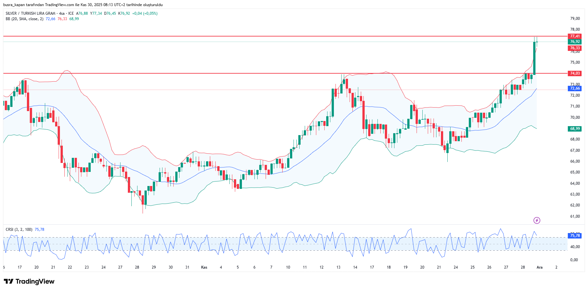Click the Kas month label on time axis
The image size is (588, 291).
coord(204,267)
